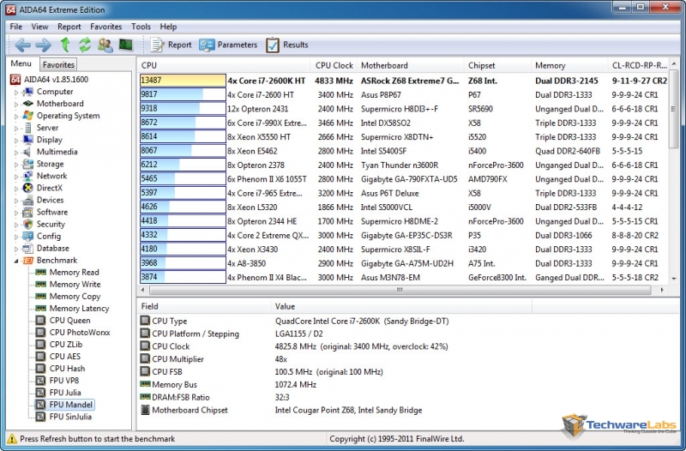The width and height of the screenshot is (686, 451).
Task: Open the Favorites menu
Action: point(105,27)
